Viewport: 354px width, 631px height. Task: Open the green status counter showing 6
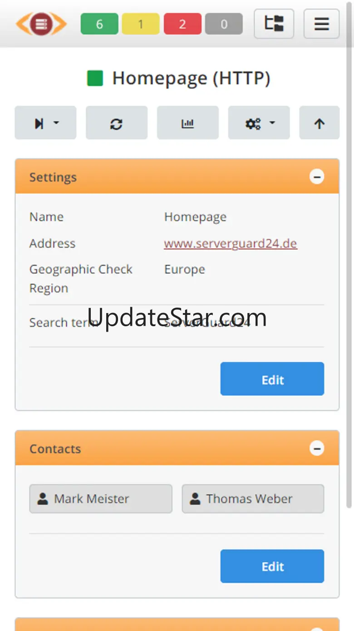click(x=99, y=24)
